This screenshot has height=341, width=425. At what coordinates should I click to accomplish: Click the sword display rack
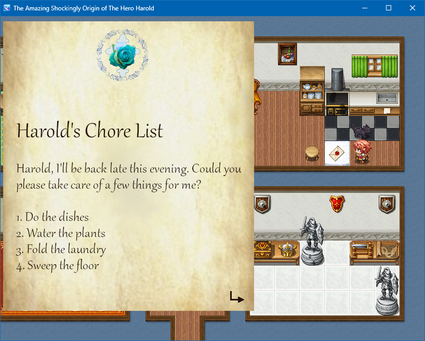pos(362,251)
